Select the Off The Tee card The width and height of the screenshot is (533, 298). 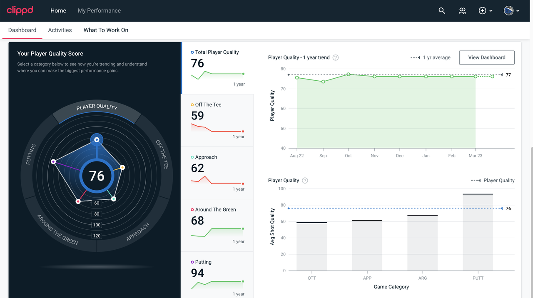click(x=217, y=120)
